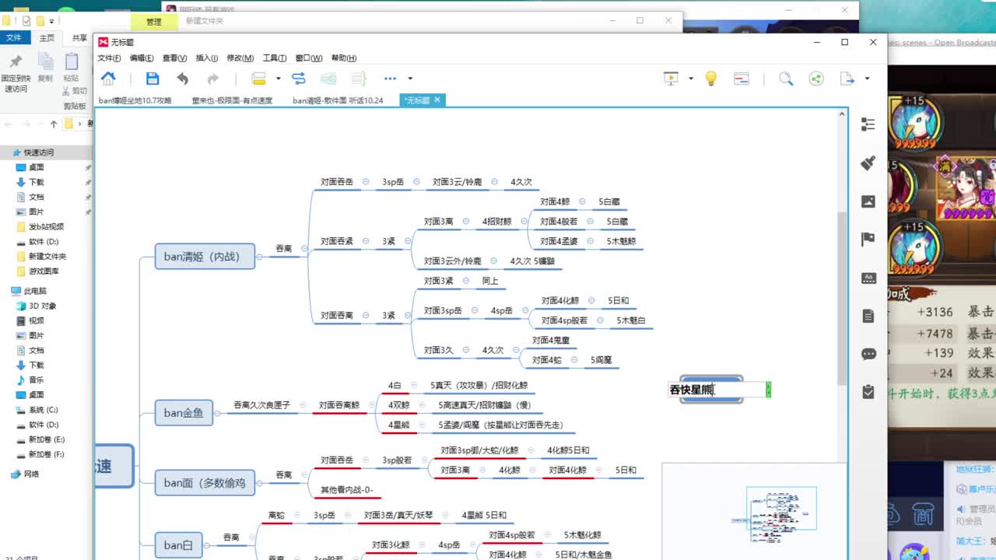Expand the more tools ellipsis dropdown

389,78
